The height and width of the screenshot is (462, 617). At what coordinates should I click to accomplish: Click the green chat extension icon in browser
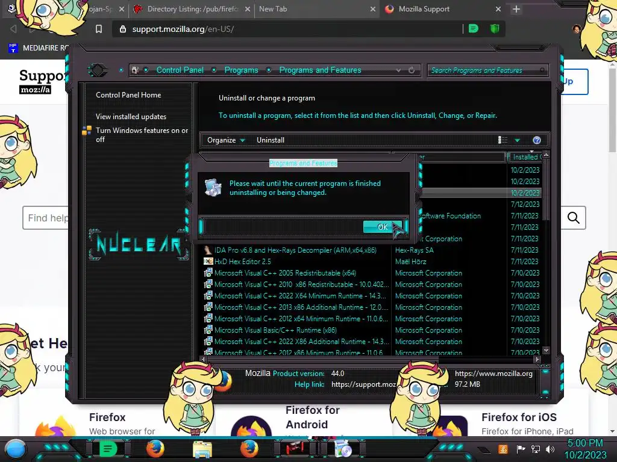pos(474,29)
